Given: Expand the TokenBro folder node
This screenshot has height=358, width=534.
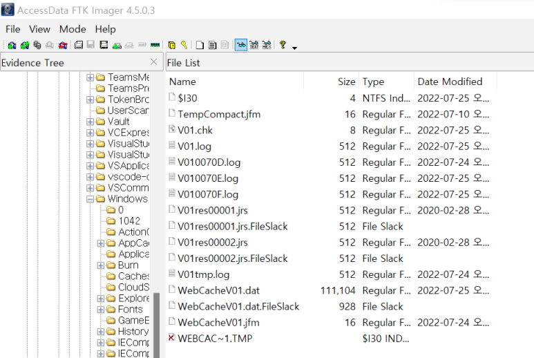Looking at the screenshot, I should [90, 100].
